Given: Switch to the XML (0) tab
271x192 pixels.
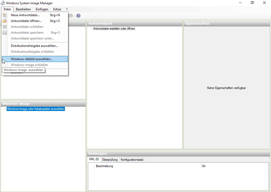Looking at the screenshot, I should (94, 159).
